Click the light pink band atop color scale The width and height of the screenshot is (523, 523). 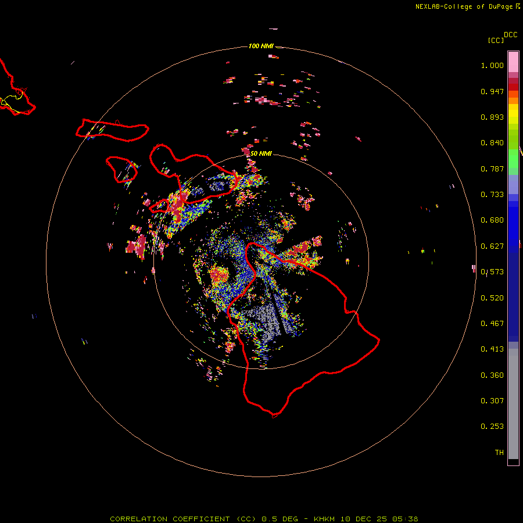pos(513,62)
